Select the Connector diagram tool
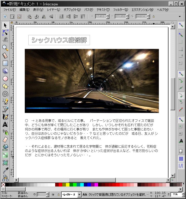186x199 pixels. pyautogui.click(x=5, y=178)
